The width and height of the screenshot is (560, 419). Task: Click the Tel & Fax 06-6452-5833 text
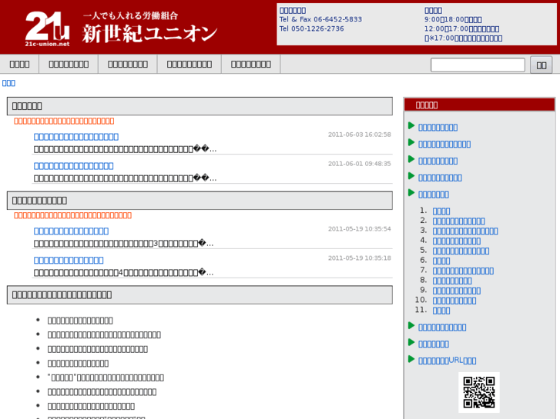pos(320,19)
